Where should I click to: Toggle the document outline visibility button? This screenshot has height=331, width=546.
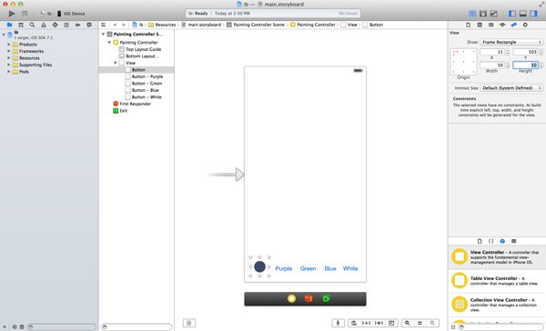pos(188,323)
